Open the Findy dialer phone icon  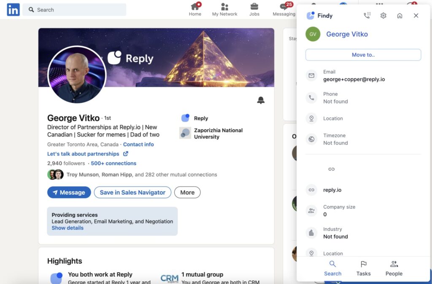coord(367,15)
